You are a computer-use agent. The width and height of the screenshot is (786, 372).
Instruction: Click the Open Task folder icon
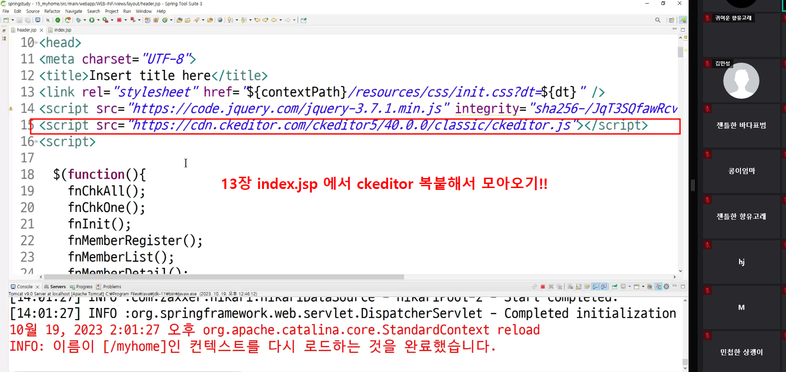coord(188,20)
